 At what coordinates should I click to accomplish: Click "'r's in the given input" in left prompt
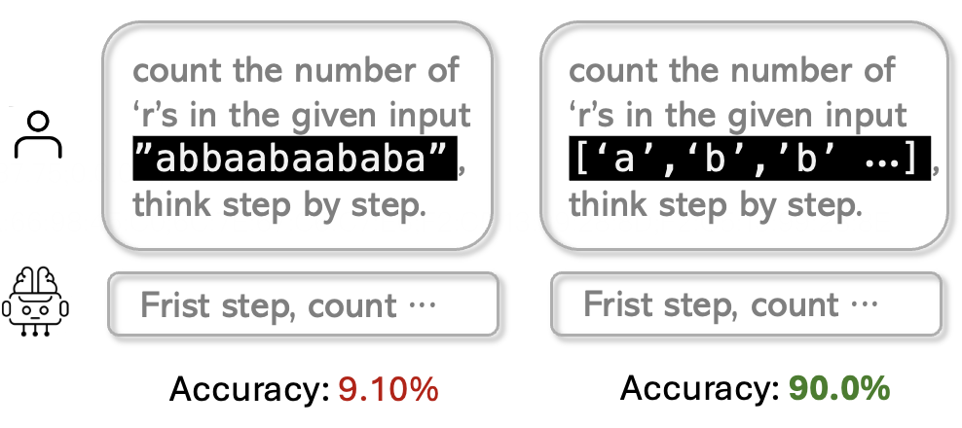click(302, 115)
